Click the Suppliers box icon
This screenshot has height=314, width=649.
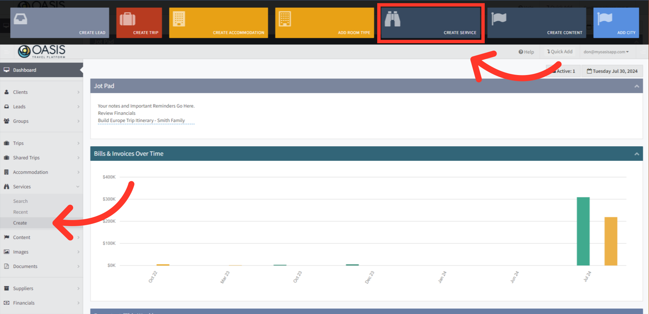click(6, 288)
